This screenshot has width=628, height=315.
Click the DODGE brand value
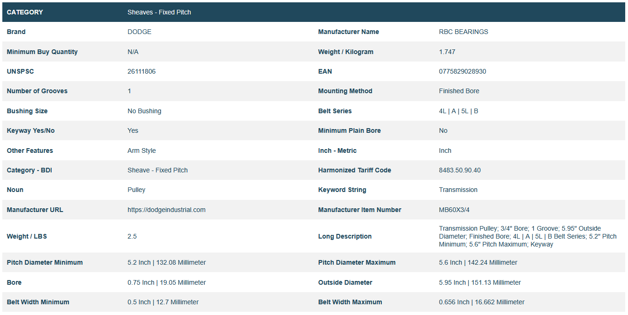point(139,32)
